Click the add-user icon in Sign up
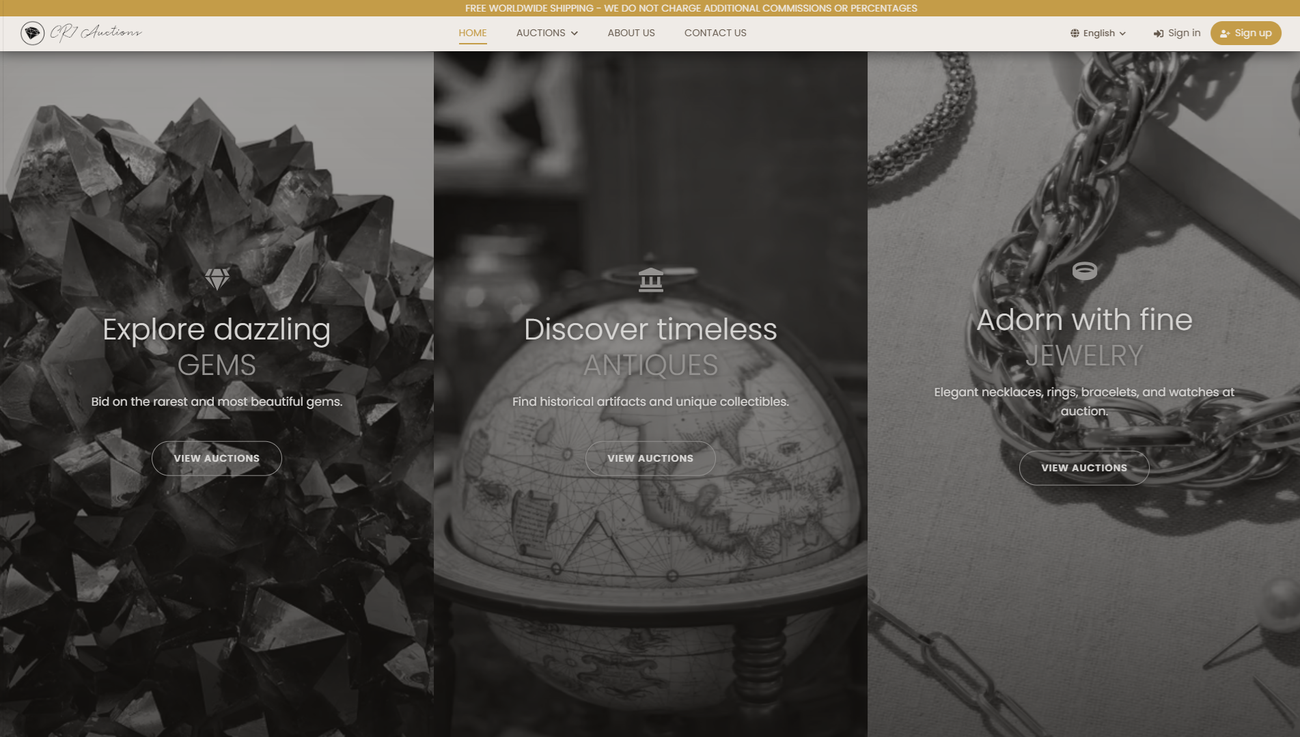Screen dimensions: 1300x737 tap(1225, 33)
